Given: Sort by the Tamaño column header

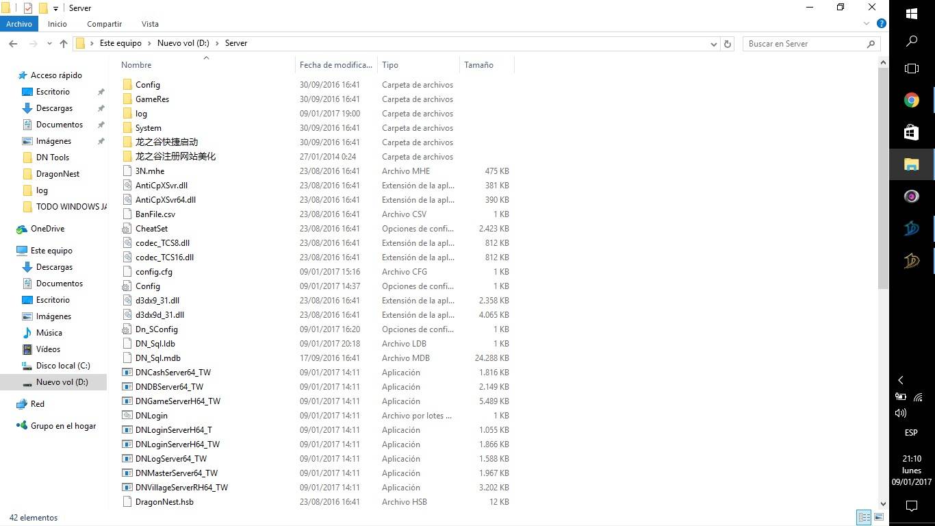Looking at the screenshot, I should (x=478, y=65).
